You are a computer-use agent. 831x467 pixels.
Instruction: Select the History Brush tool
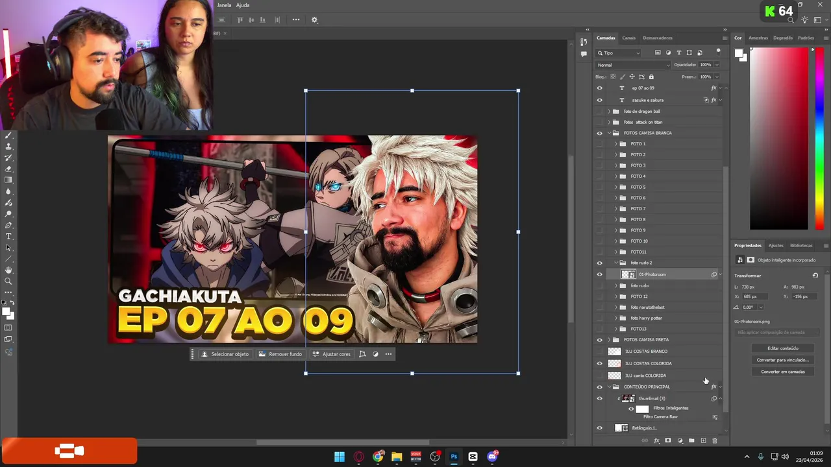pos(8,158)
